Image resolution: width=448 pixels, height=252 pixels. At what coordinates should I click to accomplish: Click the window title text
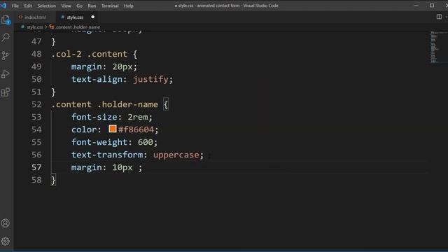pos(227,6)
